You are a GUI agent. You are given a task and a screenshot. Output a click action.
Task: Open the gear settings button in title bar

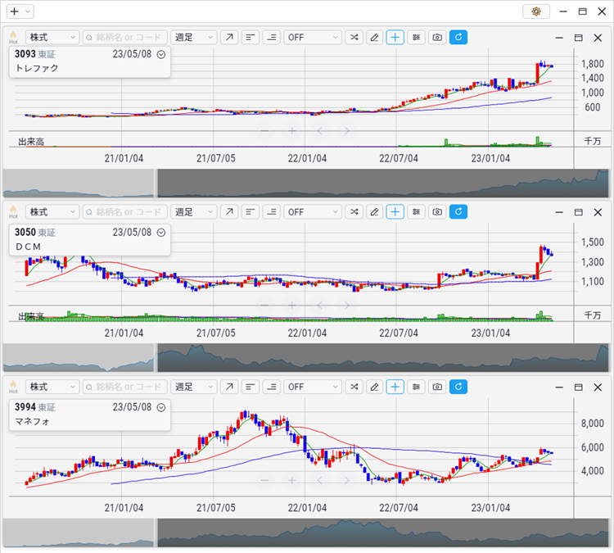[x=536, y=11]
